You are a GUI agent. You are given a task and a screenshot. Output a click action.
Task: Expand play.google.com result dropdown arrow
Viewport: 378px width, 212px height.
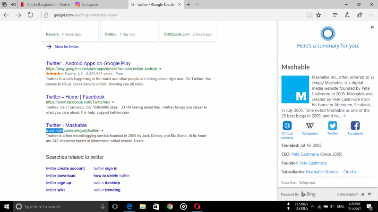tap(160, 69)
